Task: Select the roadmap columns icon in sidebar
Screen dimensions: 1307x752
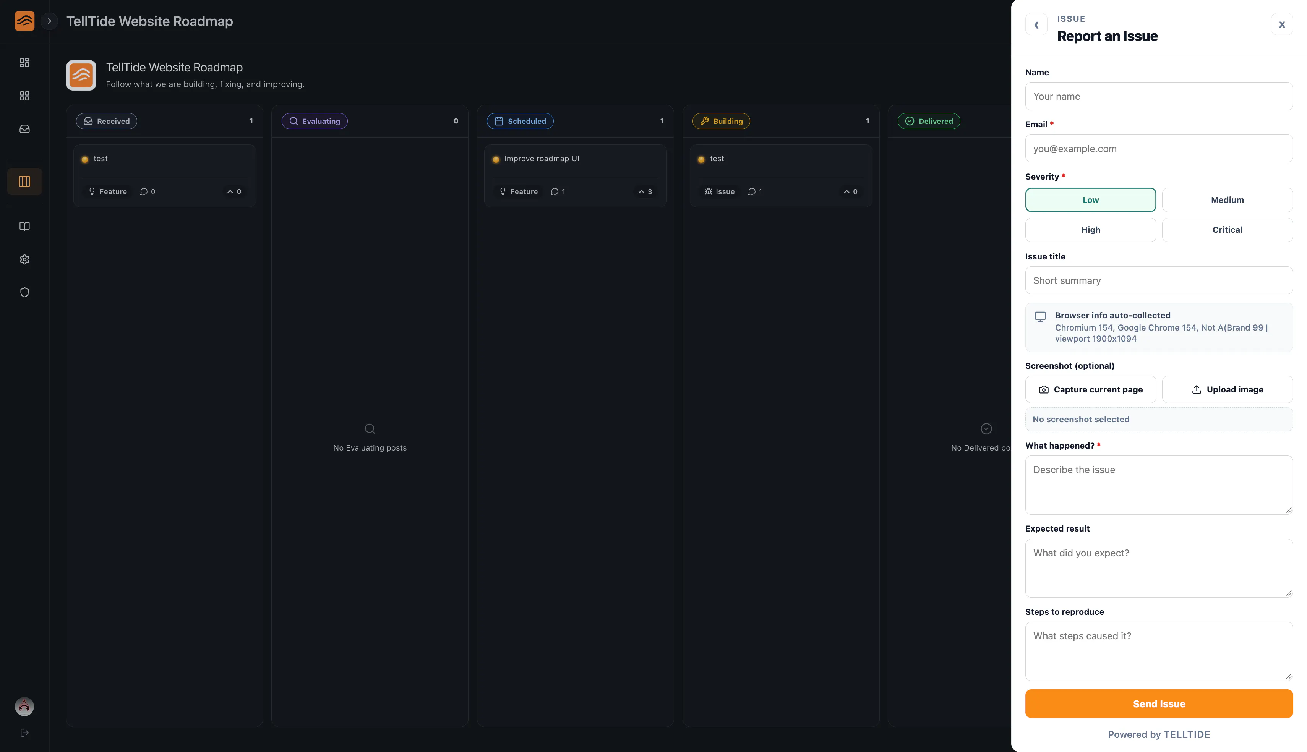Action: click(24, 181)
